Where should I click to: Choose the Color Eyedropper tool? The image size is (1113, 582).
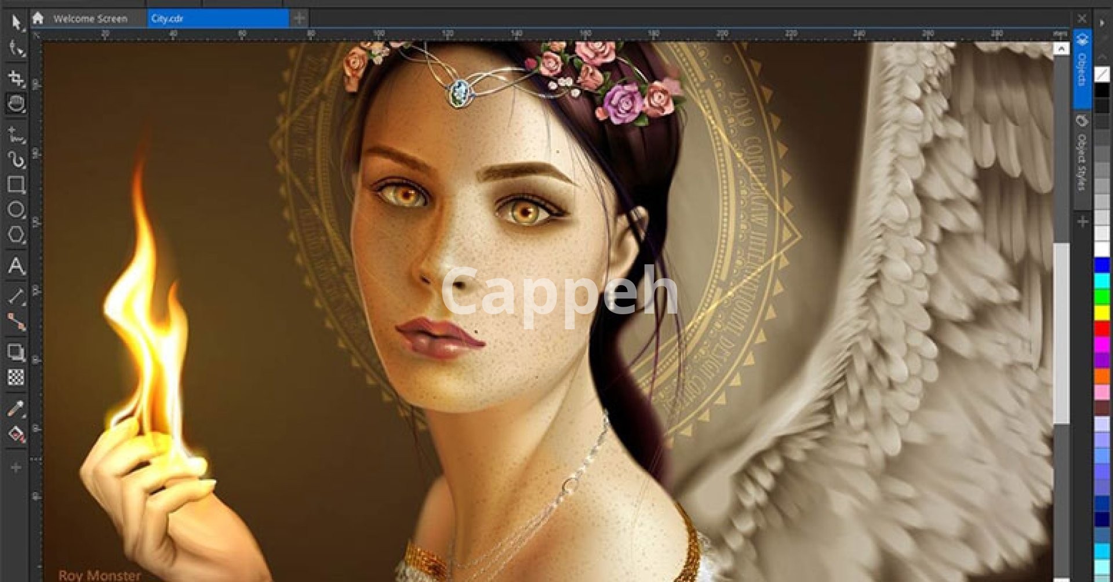pos(16,409)
